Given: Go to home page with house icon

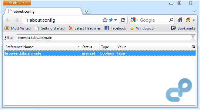Looking at the screenshot, I should pyautogui.click(x=180, y=20).
